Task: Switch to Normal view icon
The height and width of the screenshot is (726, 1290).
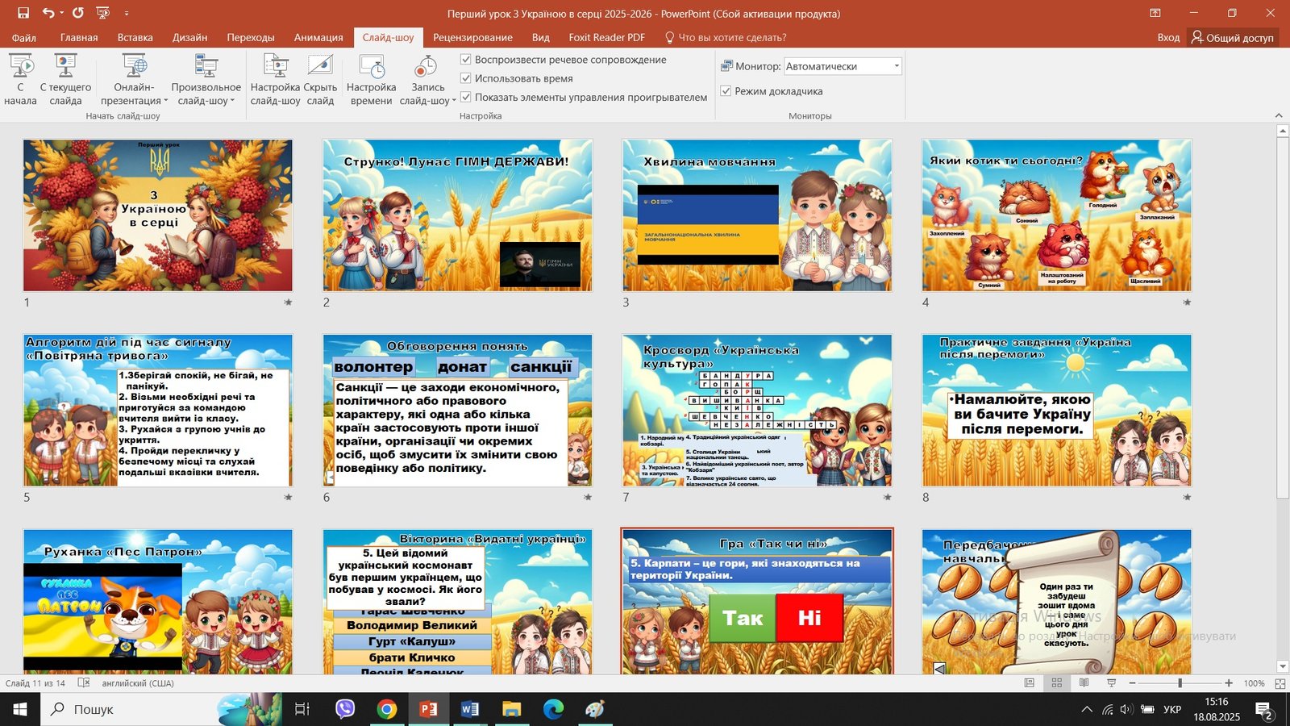Action: [x=1030, y=683]
